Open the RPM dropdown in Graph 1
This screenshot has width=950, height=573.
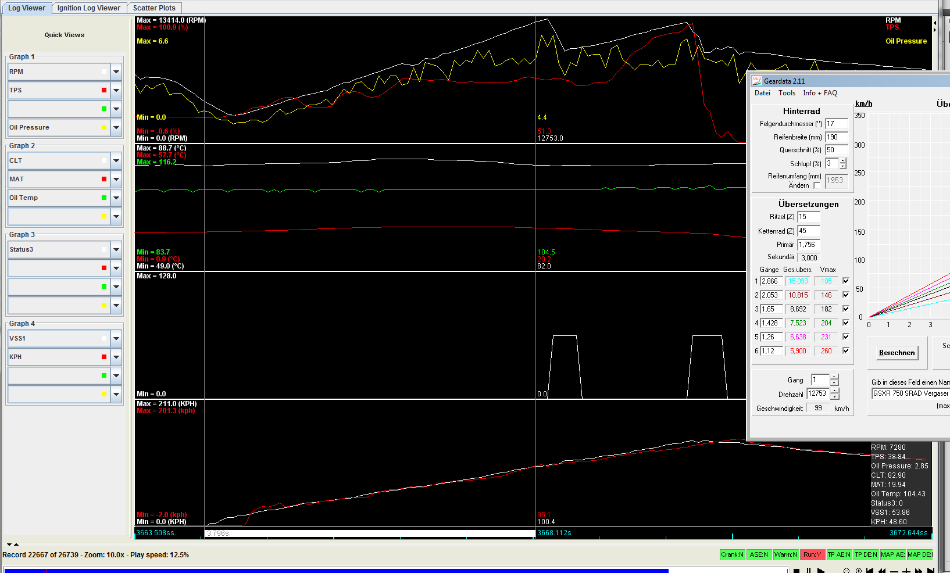pos(116,72)
